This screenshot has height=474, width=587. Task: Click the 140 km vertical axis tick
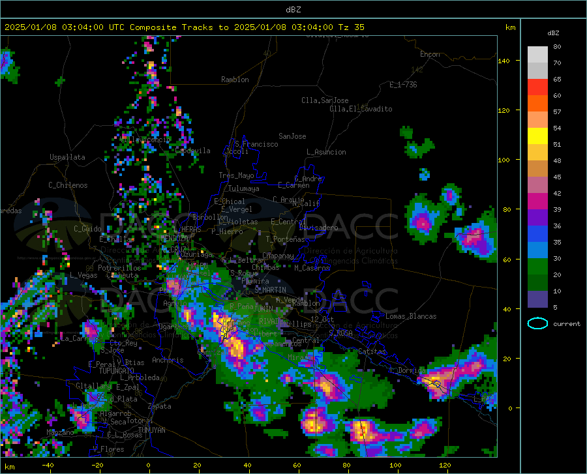(x=504, y=61)
